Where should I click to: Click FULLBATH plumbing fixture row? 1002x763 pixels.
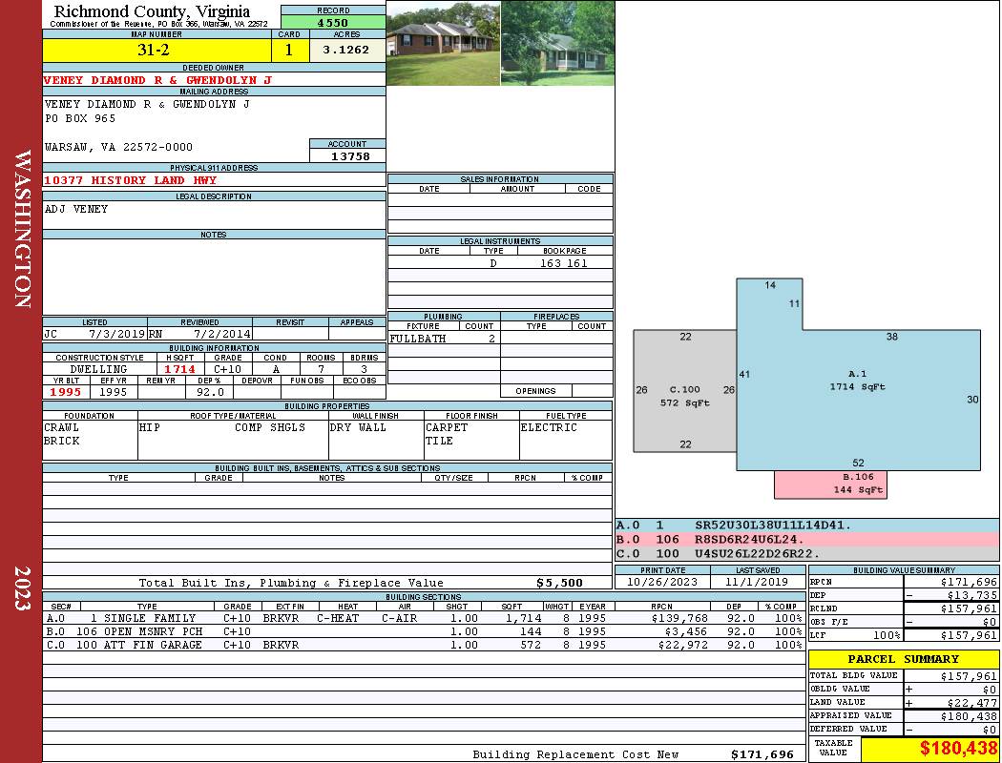[444, 339]
